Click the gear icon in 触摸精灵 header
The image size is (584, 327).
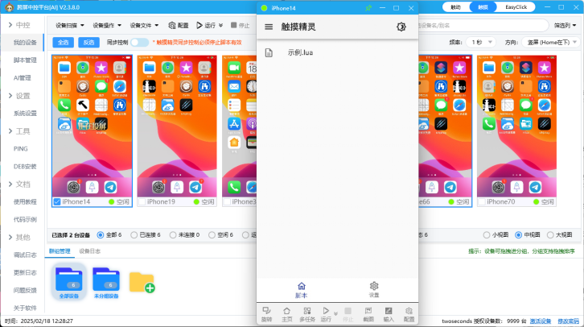[401, 27]
